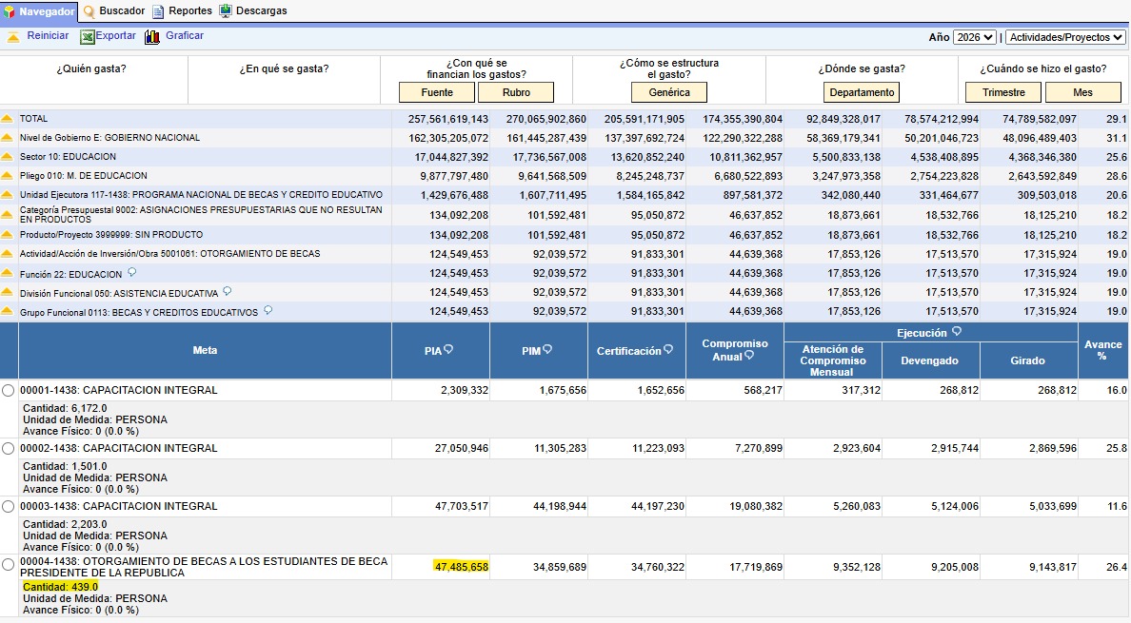The image size is (1131, 623).
Task: Click the Trimestre button
Action: pos(1003,92)
